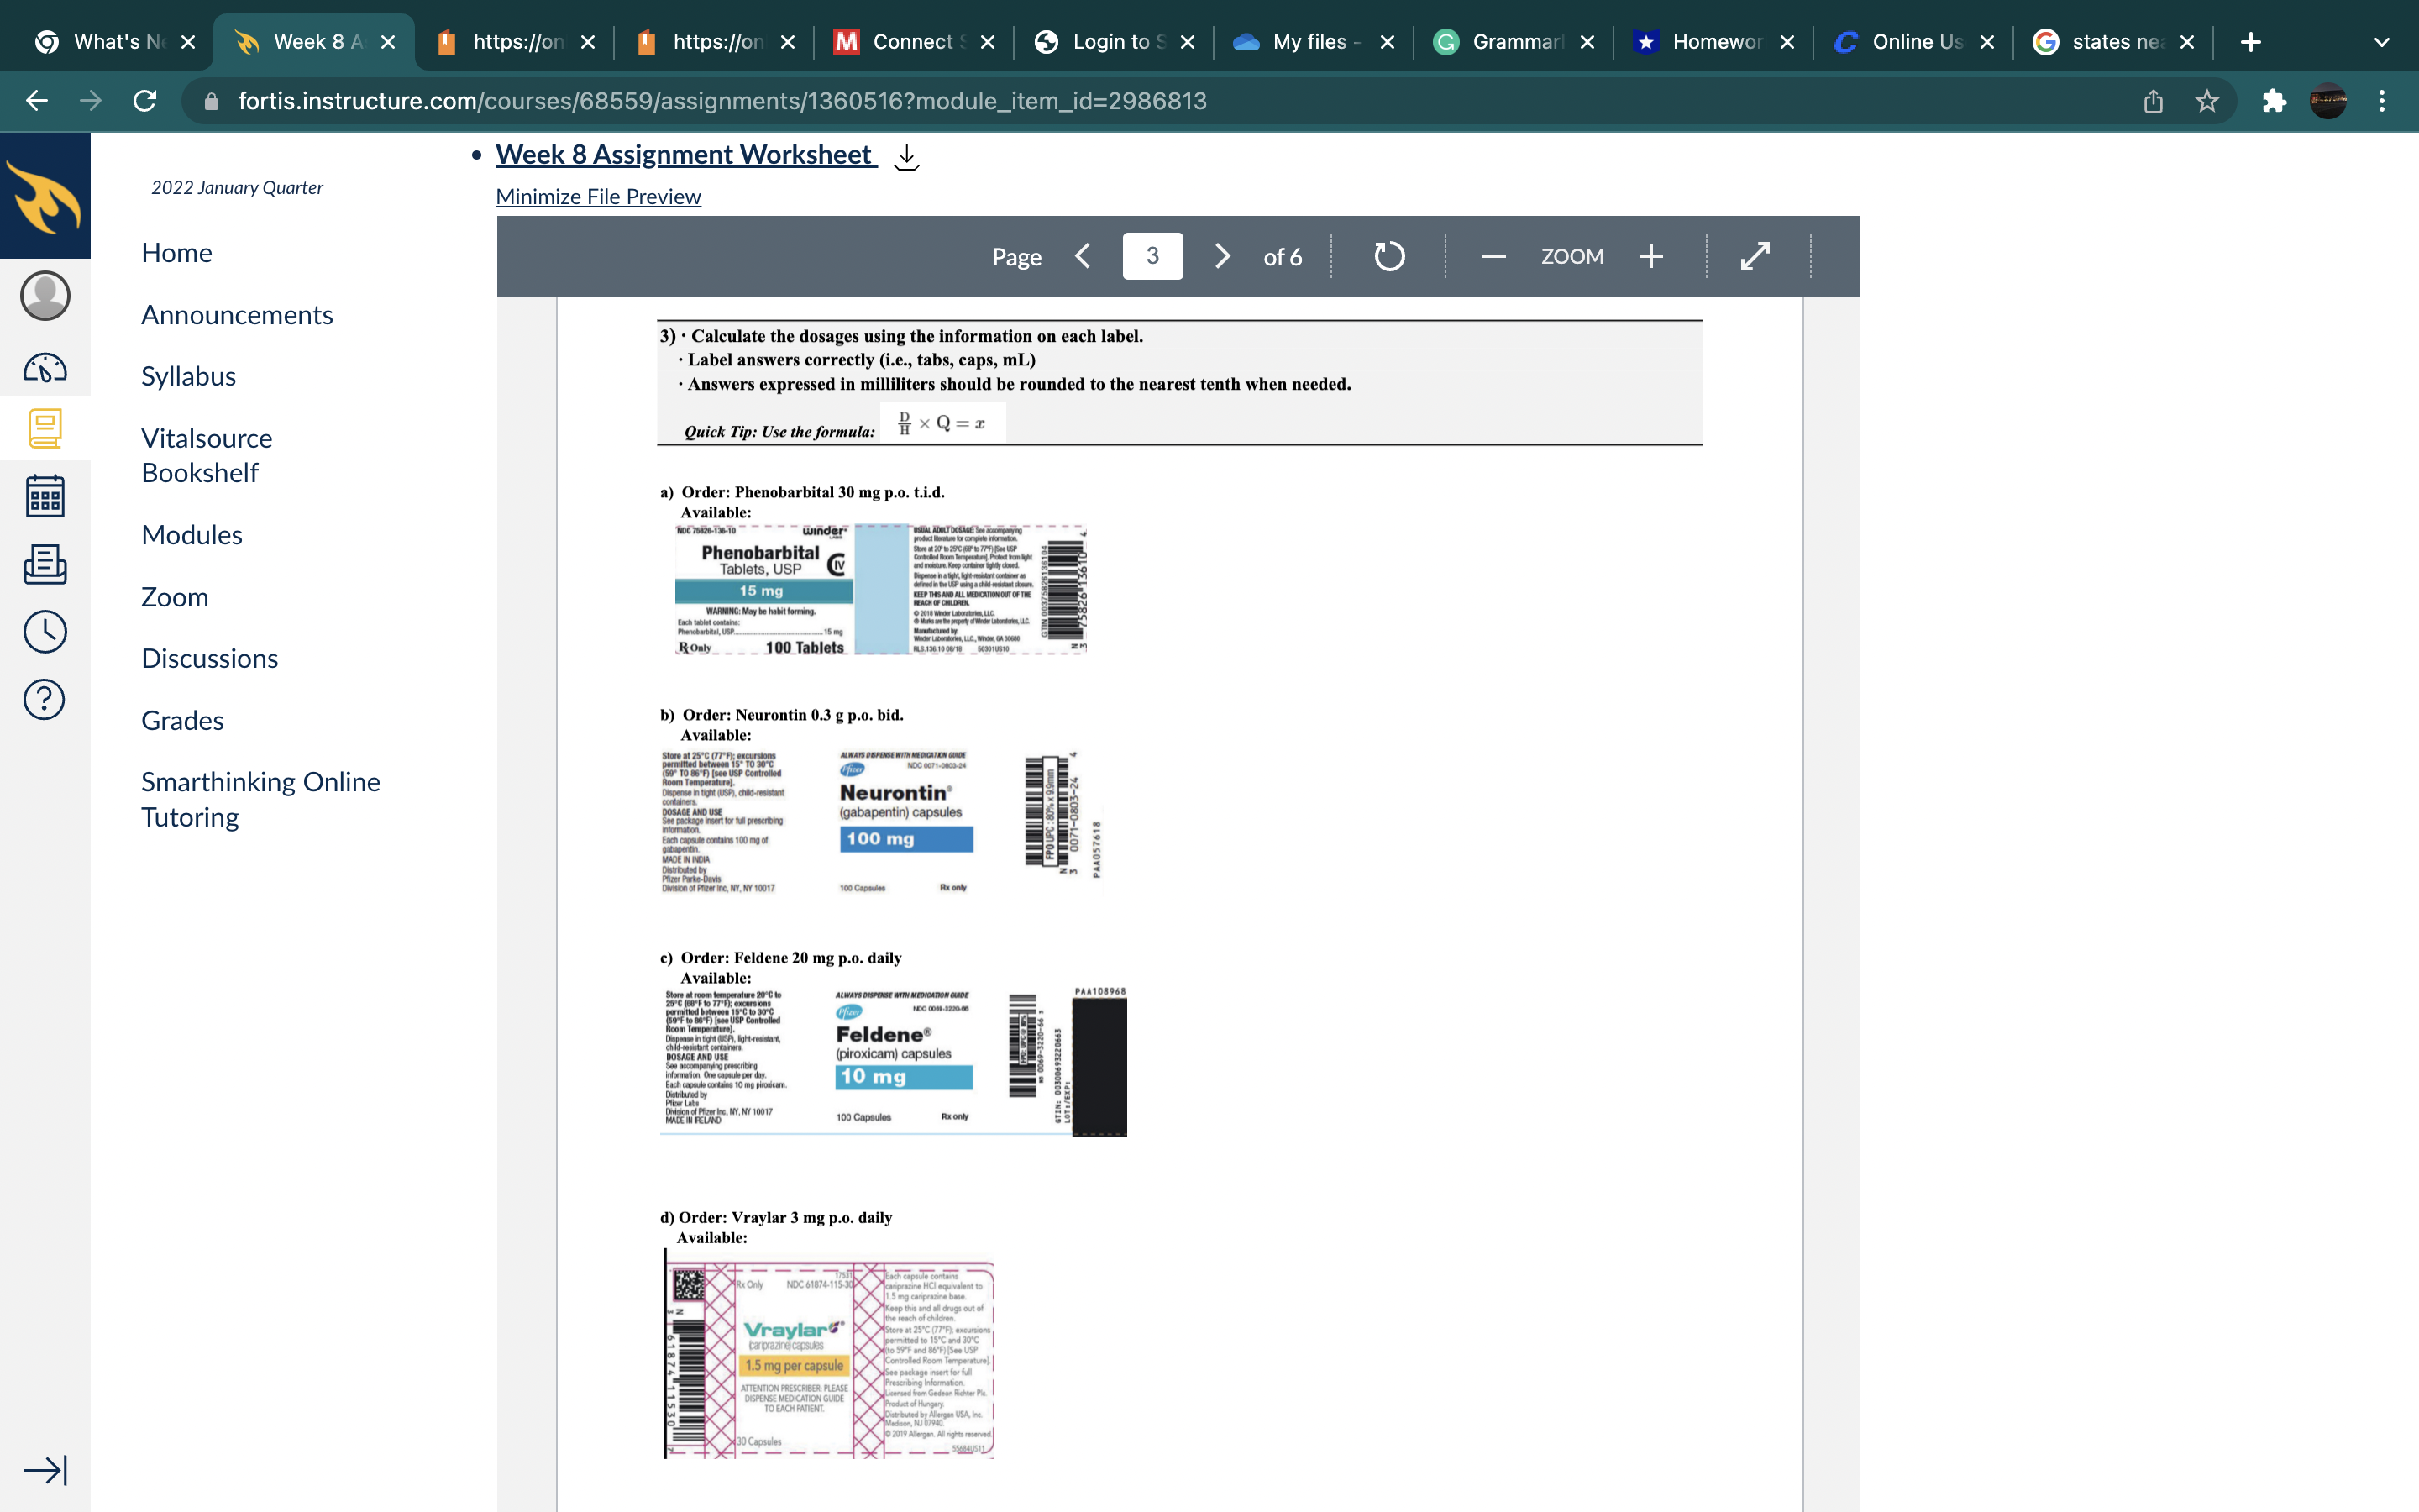This screenshot has width=2419, height=1512.
Task: Open the Canvas Inbox sidebar icon
Action: click(45, 564)
